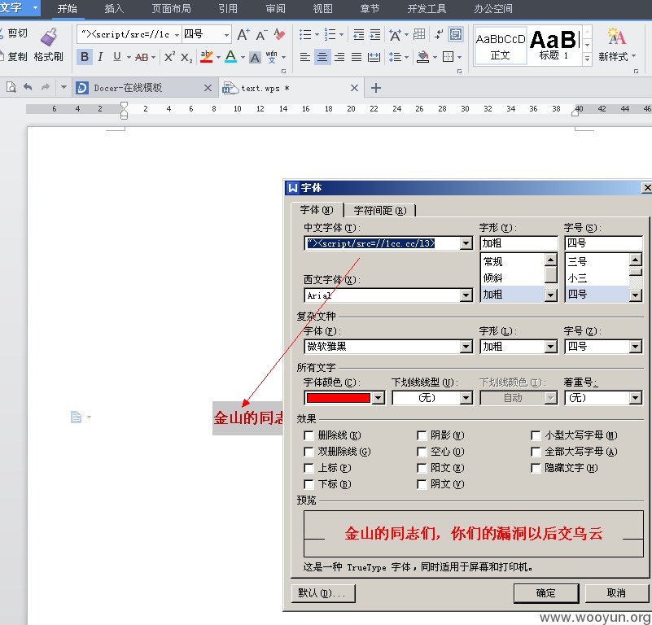
Task: Open the 中文字体 font dropdown
Action: click(466, 243)
